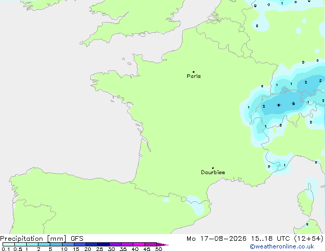Screen dimensions: 325x251
Task: Click the Paris label on the map
Action: point(194,76)
